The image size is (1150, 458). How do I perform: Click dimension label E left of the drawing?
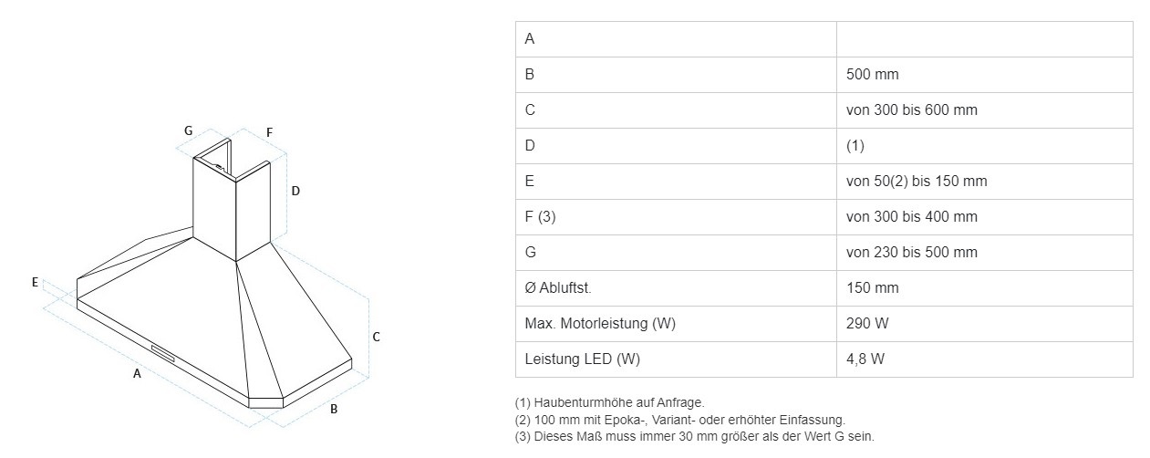coord(35,283)
